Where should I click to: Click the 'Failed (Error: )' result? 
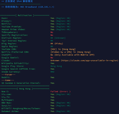[x=60, y=92]
